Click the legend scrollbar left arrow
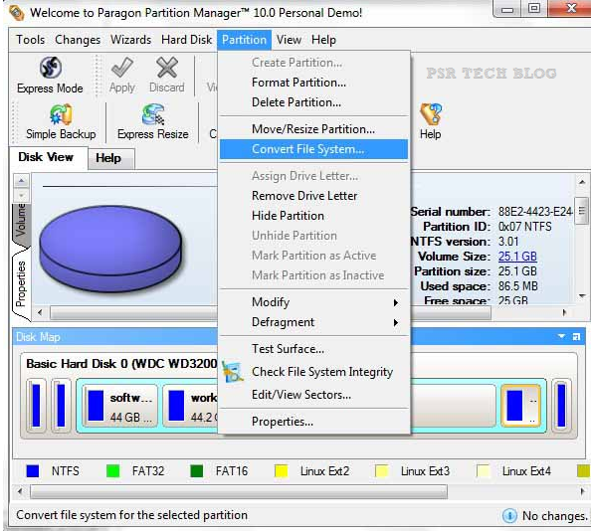This screenshot has width=591, height=531. [x=20, y=491]
